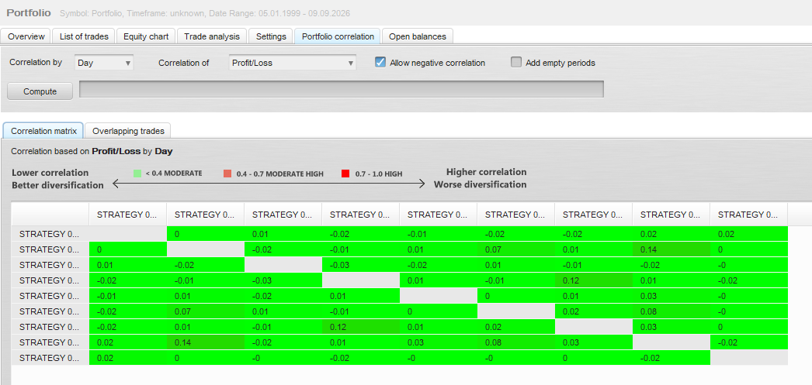
Task: Open the Correlation by Day dropdown
Action: 104,63
